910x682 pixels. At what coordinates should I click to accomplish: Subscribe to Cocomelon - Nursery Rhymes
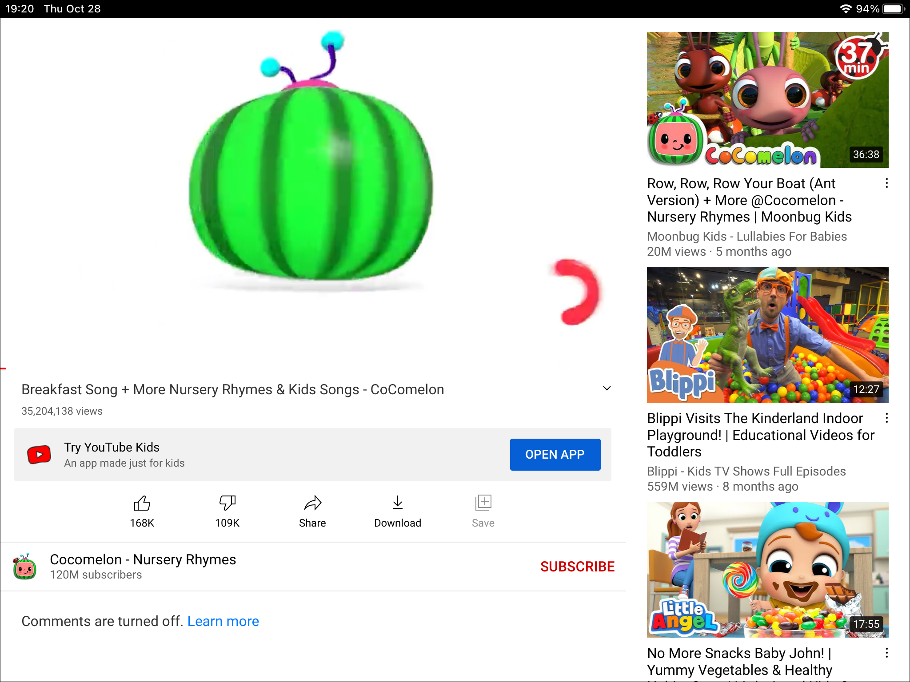point(577,567)
